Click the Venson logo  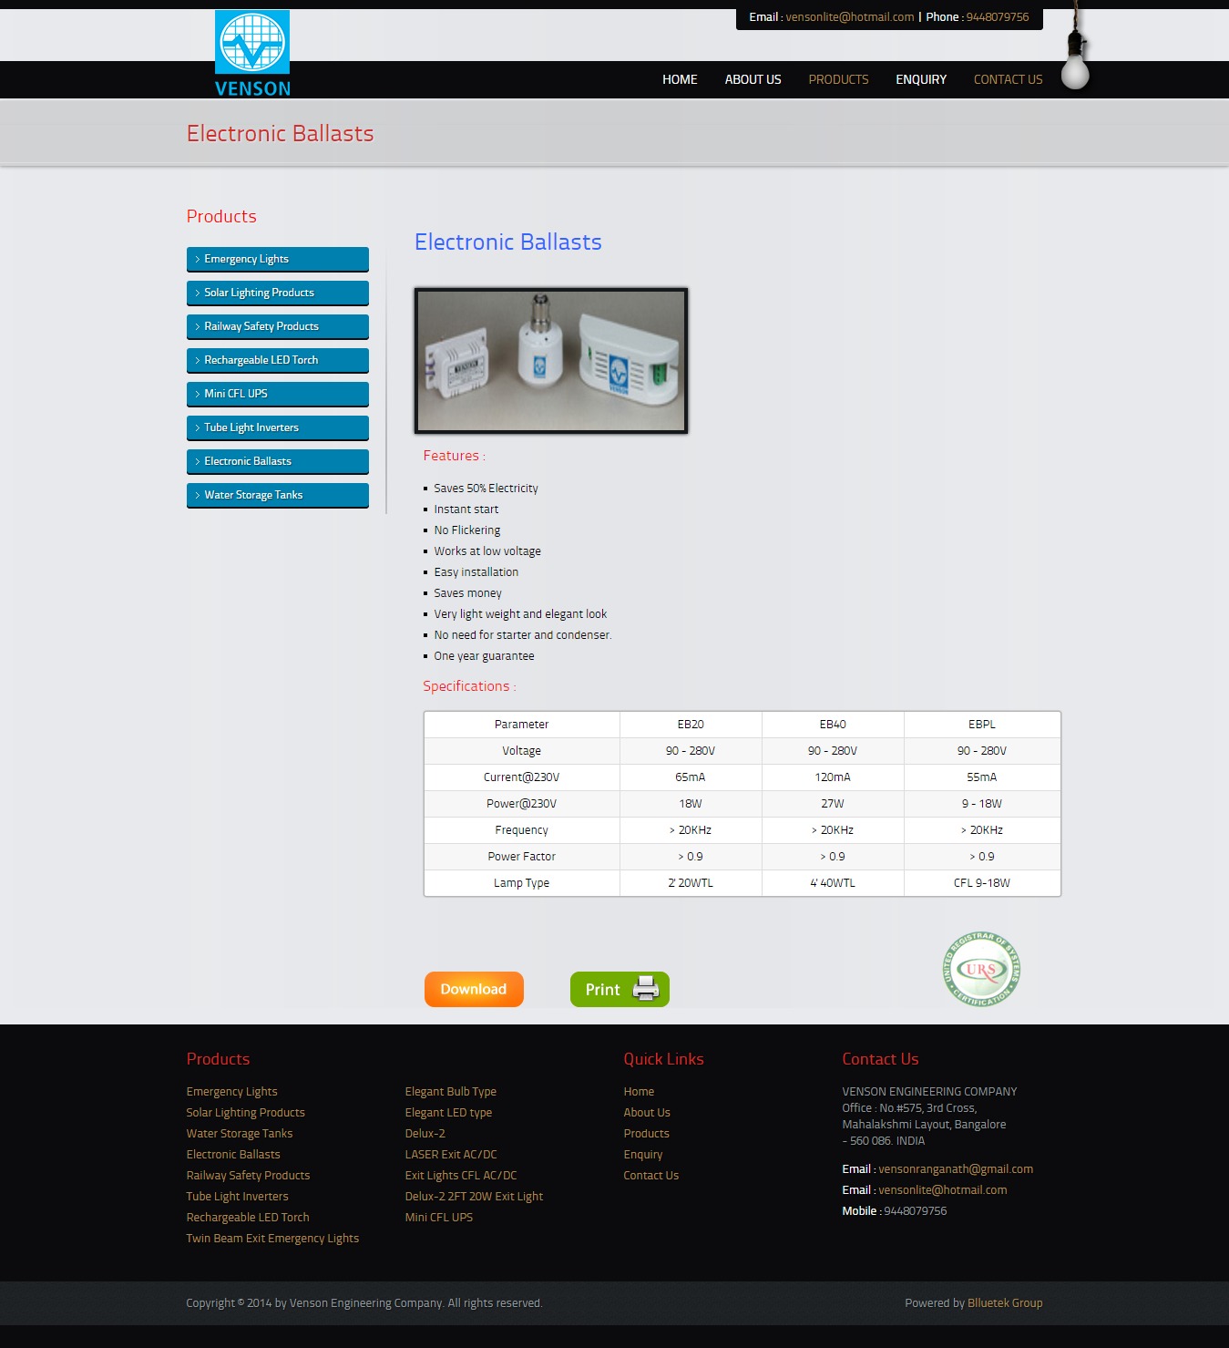point(252,53)
